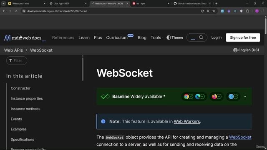Click the Baseline checkmark icon
This screenshot has height=150, width=267.
pos(105,96)
